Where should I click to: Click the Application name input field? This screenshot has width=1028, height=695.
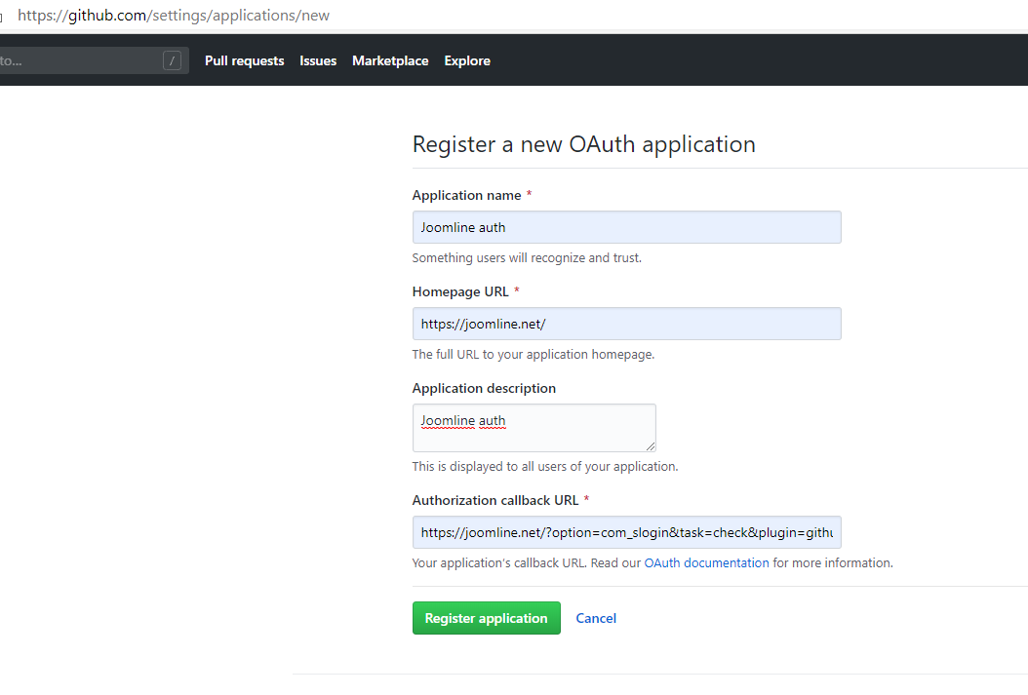click(x=626, y=227)
